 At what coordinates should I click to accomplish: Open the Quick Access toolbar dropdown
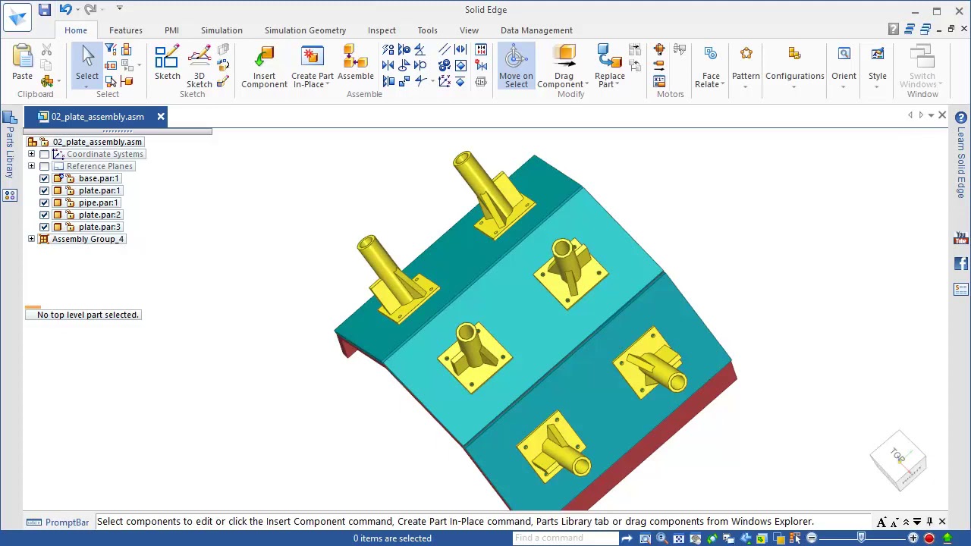pos(119,9)
